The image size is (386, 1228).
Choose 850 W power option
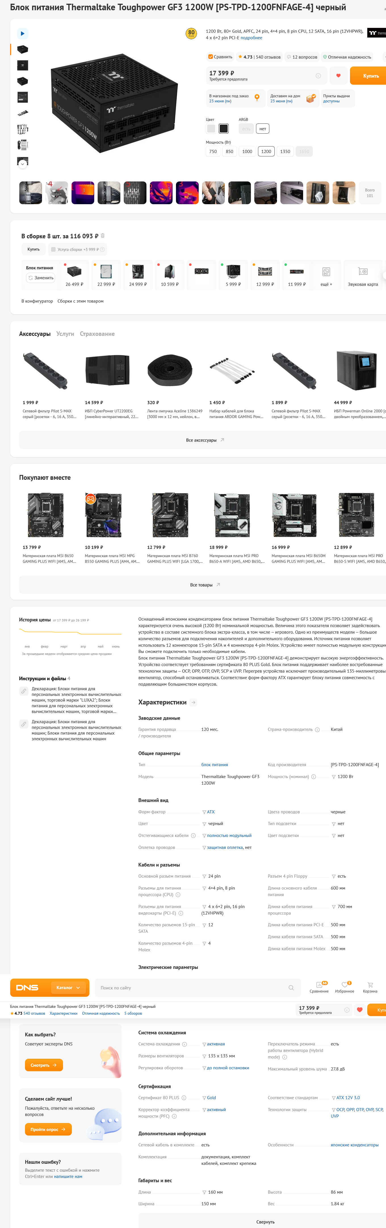coord(229,152)
